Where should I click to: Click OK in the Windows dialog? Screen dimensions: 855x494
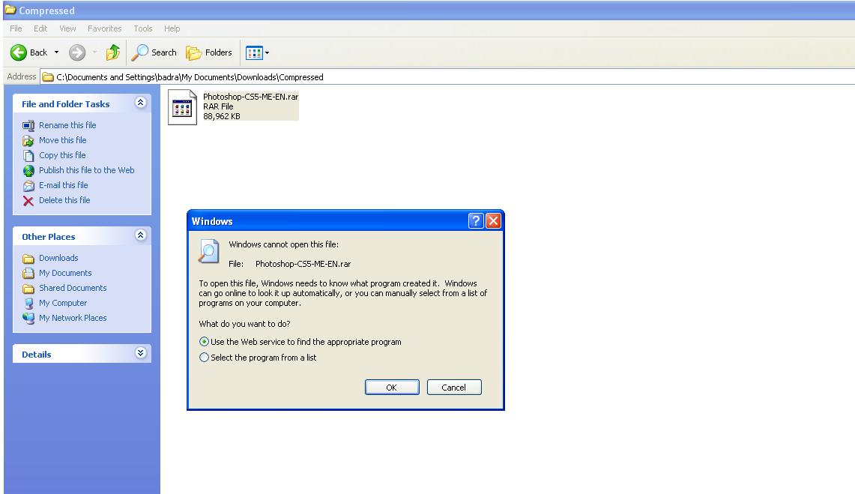(x=392, y=387)
